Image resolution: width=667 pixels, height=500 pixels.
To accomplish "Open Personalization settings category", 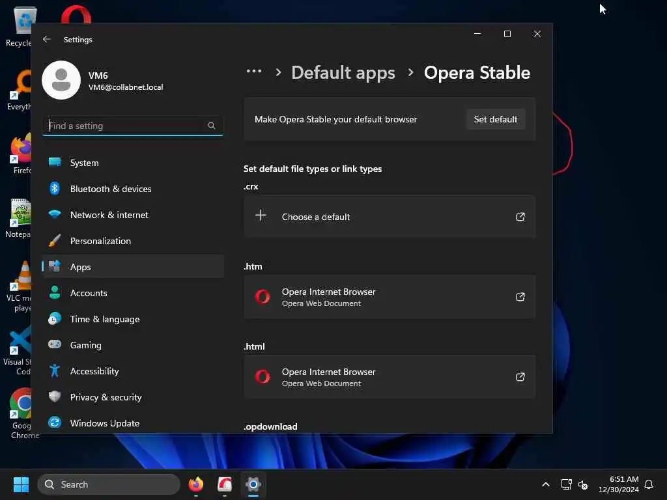I will [x=133, y=241].
